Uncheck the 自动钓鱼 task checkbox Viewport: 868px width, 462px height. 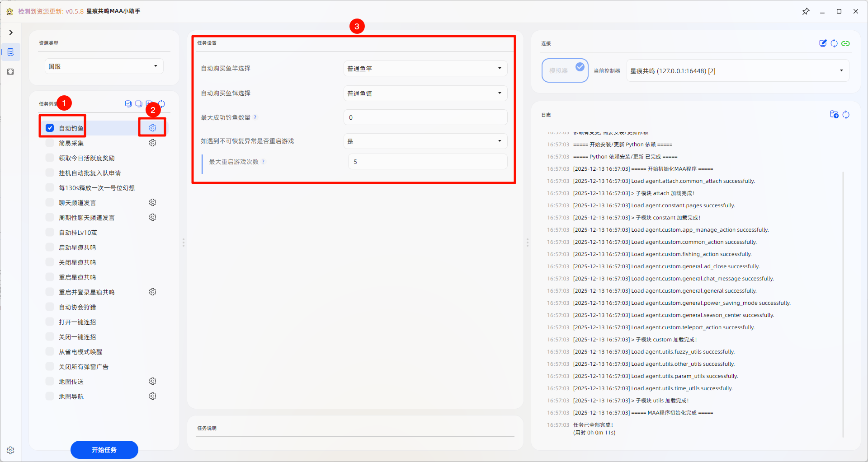point(50,128)
